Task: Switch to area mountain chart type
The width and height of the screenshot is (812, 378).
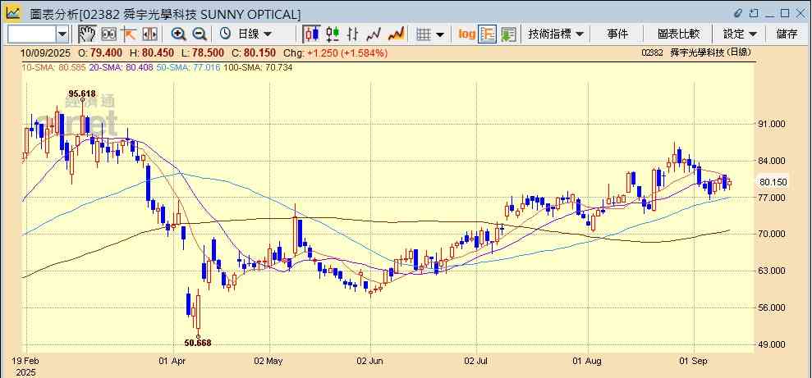Action: pos(396,34)
